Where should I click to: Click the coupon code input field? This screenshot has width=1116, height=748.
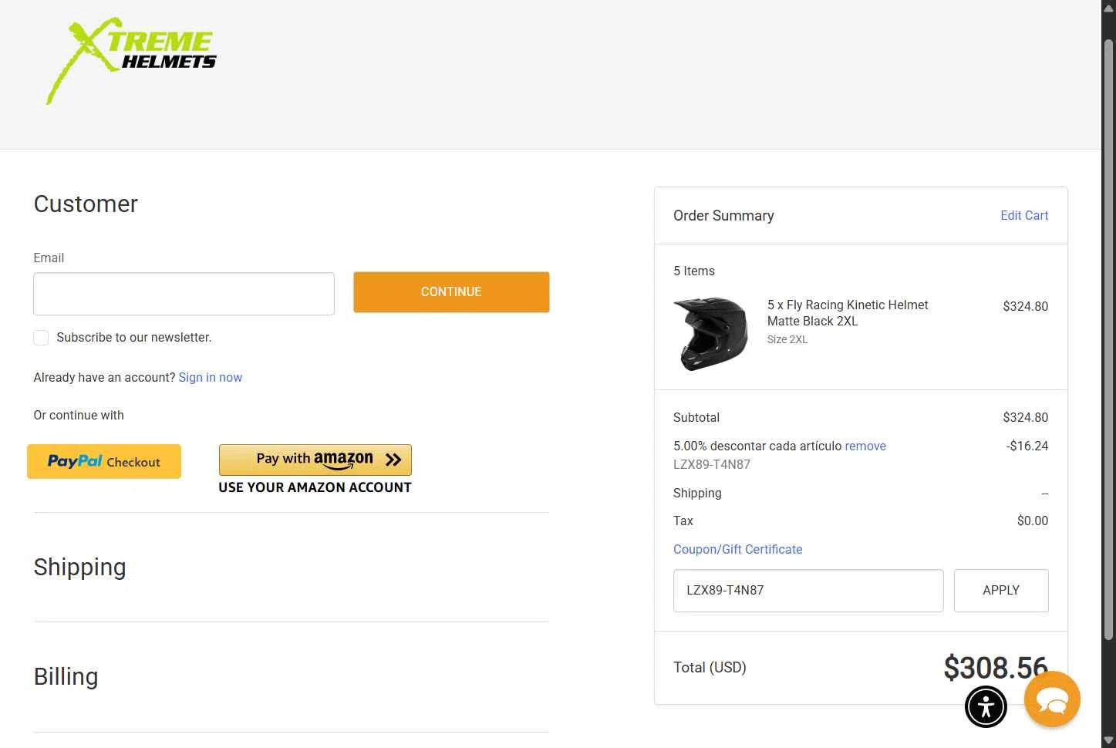click(808, 591)
